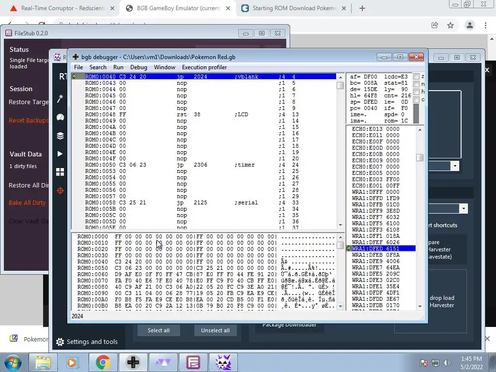Open the Chrome three-dot menu
Screen dimensions: 496x372
tap(485, 25)
